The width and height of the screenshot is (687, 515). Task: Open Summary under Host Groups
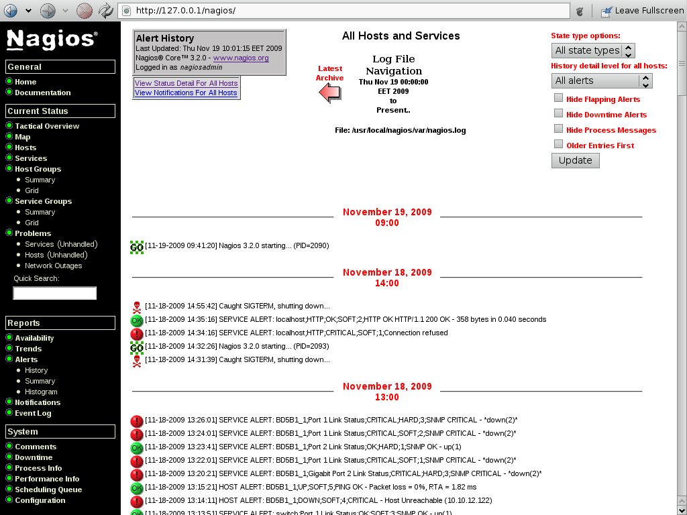(x=40, y=180)
